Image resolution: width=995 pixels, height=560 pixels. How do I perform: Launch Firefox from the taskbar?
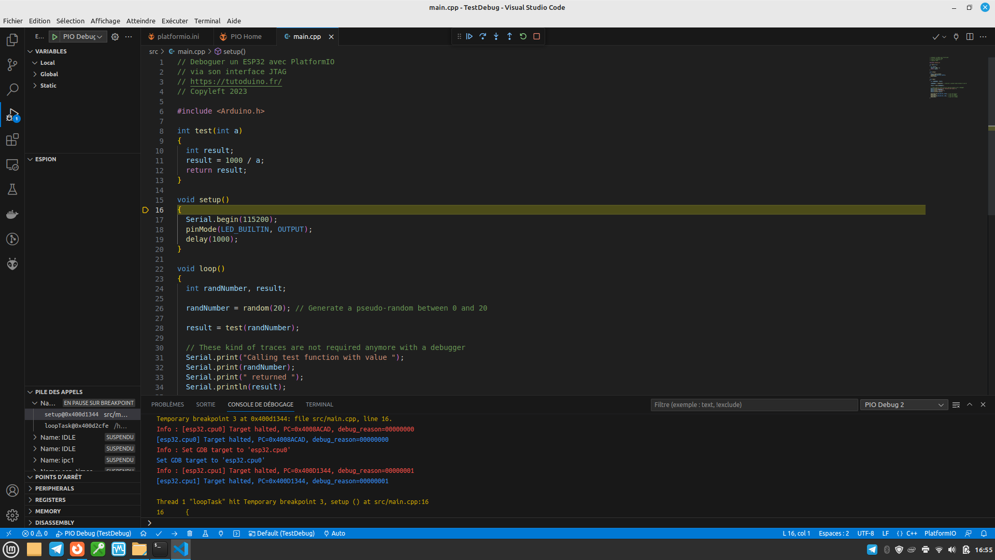[77, 549]
